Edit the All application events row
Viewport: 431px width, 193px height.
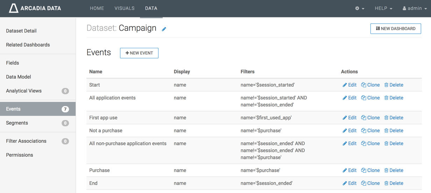[x=349, y=98]
